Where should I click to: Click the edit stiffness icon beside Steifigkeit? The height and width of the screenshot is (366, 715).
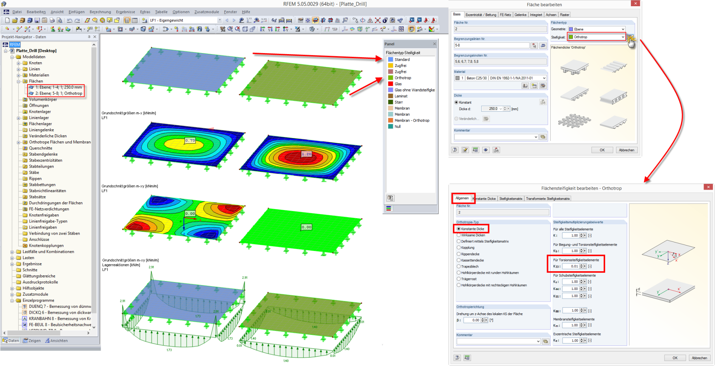coord(630,37)
